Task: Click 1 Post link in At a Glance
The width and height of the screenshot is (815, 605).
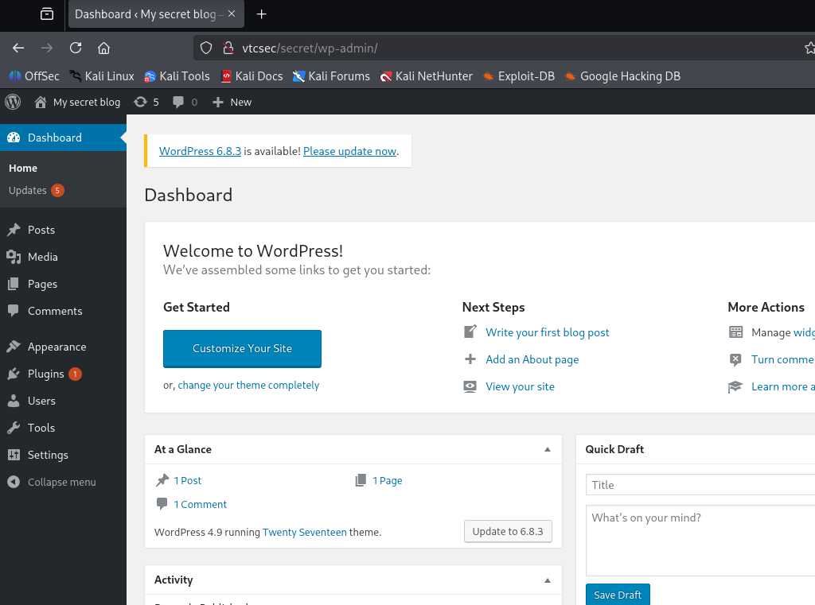Action: tap(188, 480)
